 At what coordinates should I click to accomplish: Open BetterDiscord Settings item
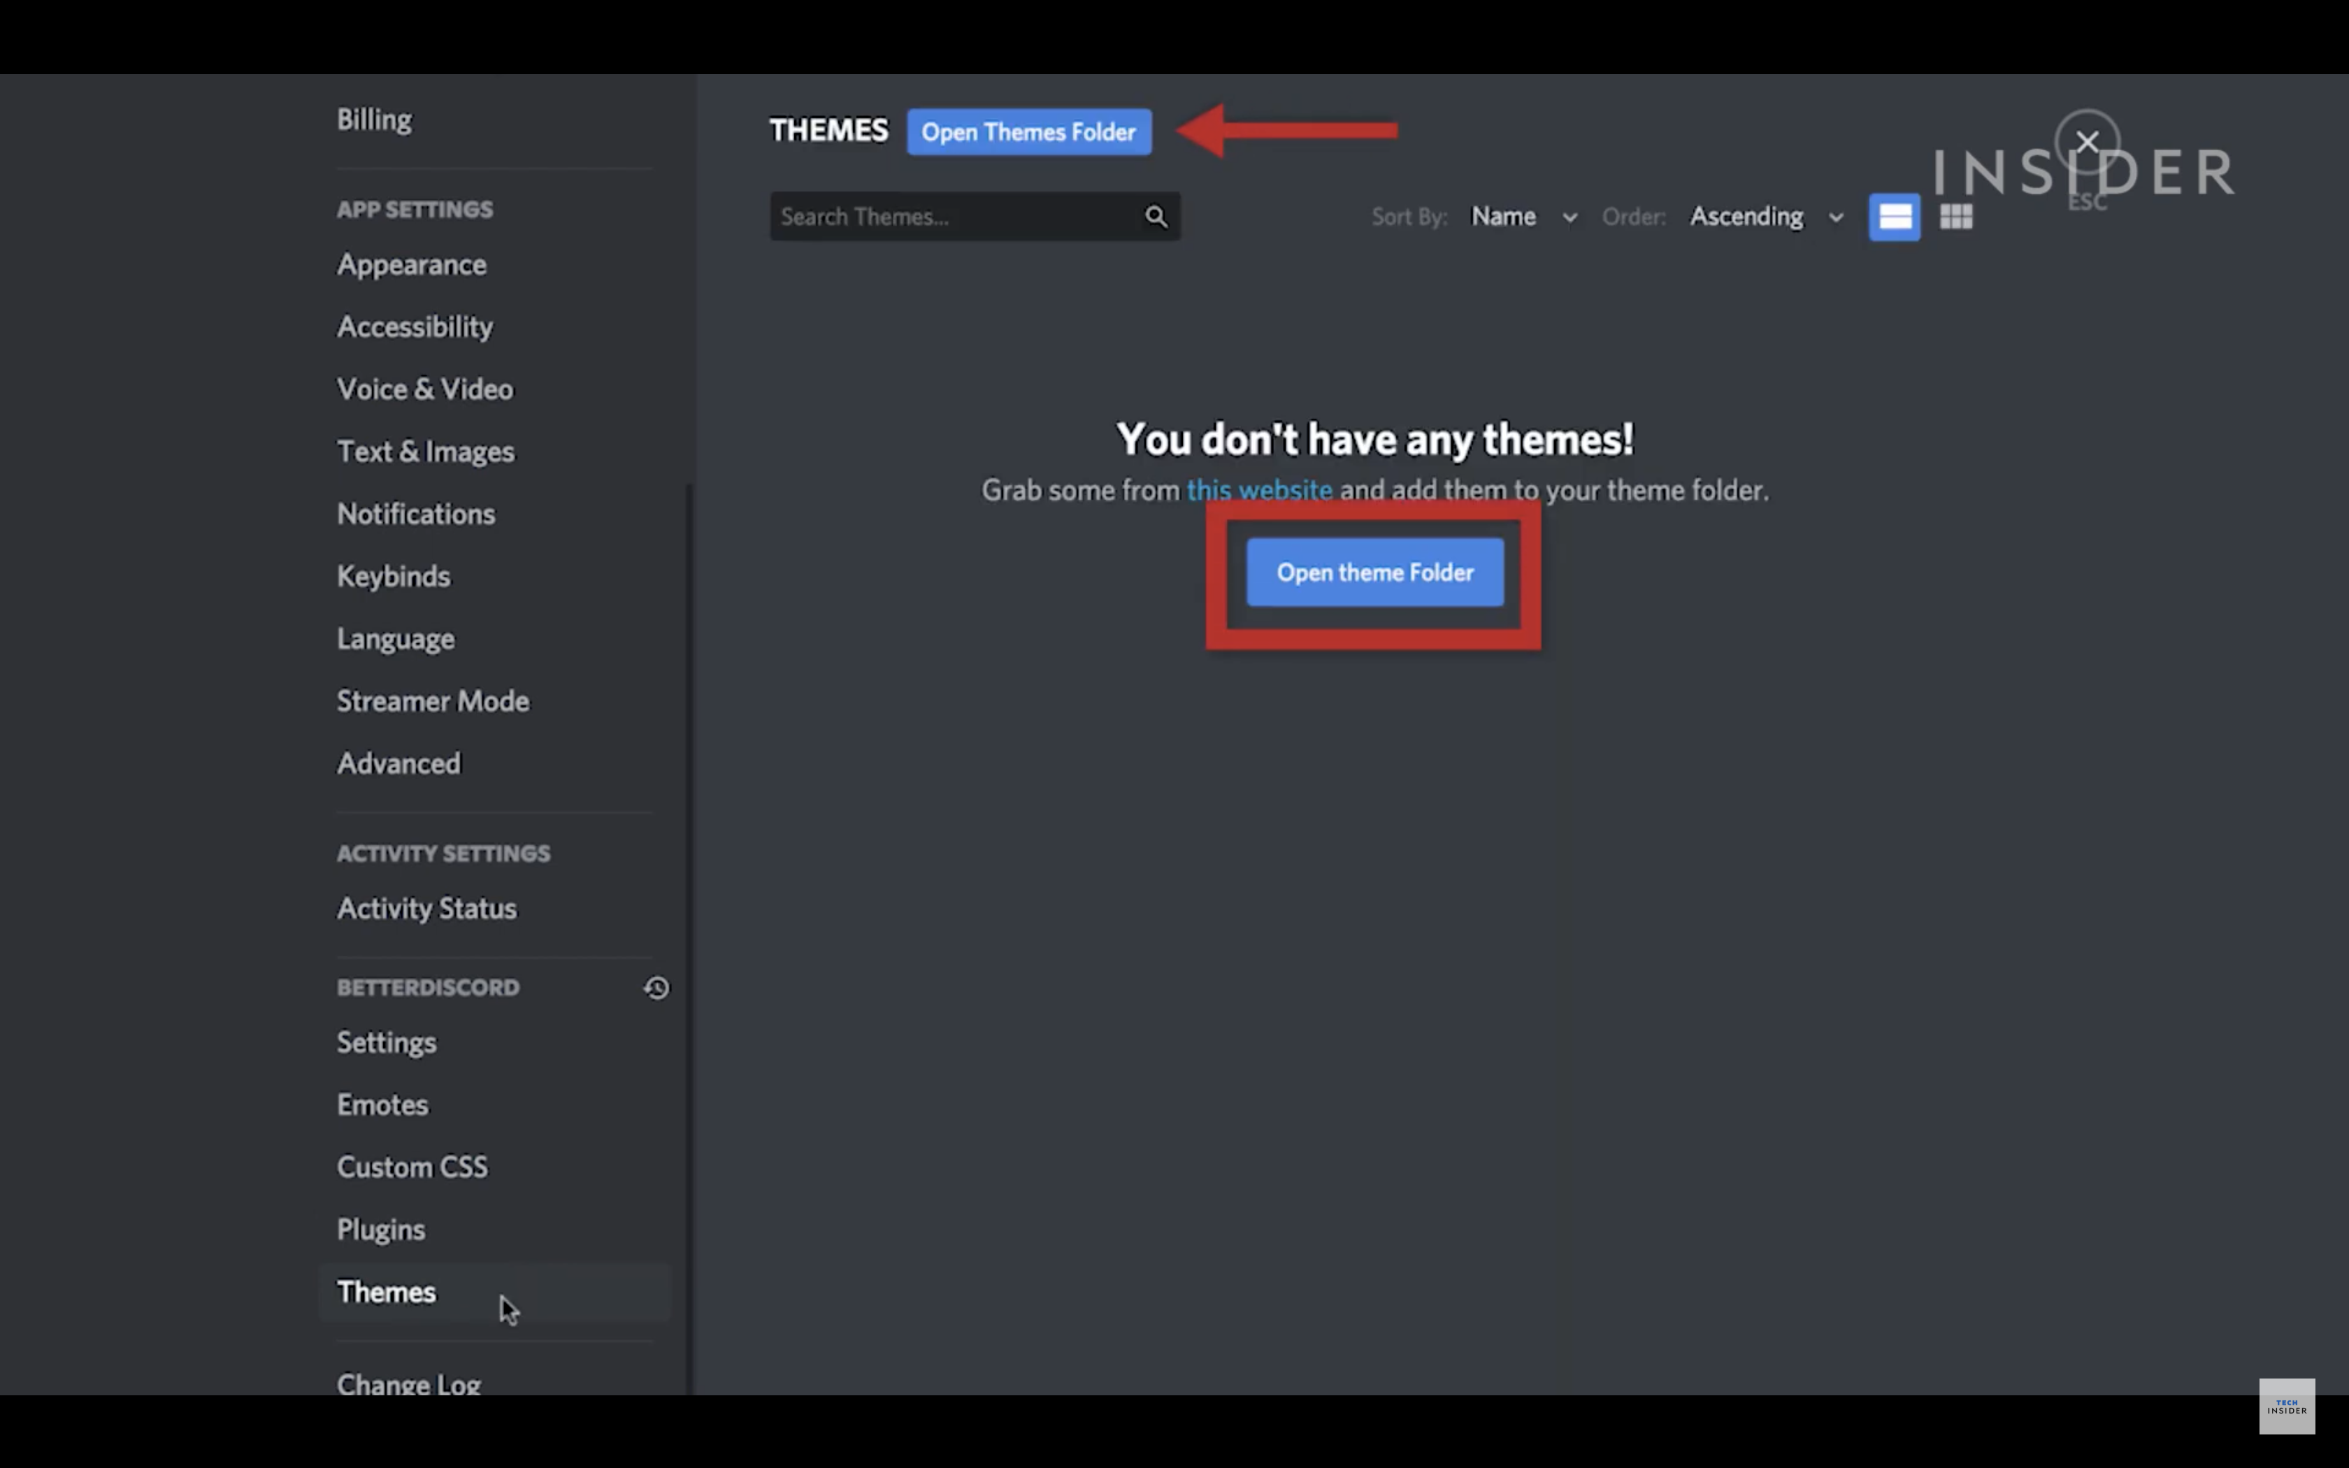[x=387, y=1043]
